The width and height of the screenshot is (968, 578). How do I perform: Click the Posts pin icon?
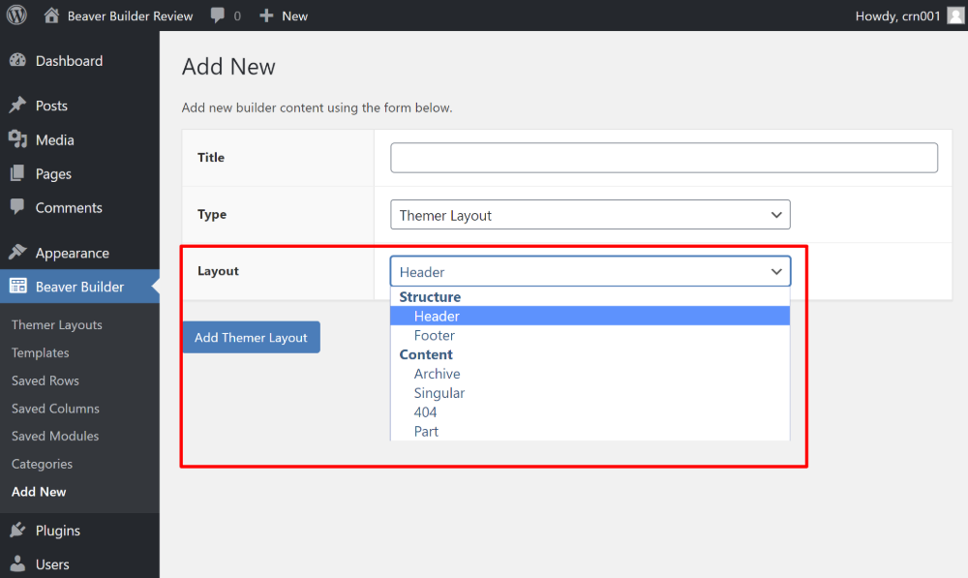coord(17,105)
